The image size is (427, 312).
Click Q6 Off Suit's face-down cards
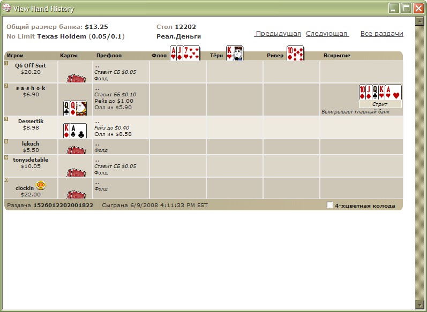76,78
